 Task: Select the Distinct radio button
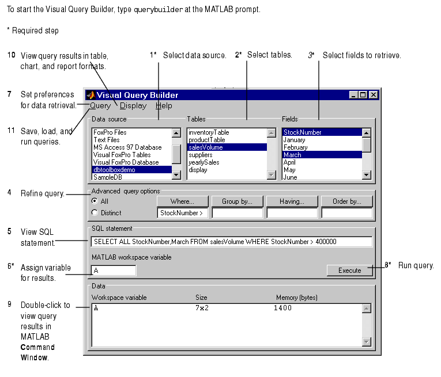pos(95,213)
